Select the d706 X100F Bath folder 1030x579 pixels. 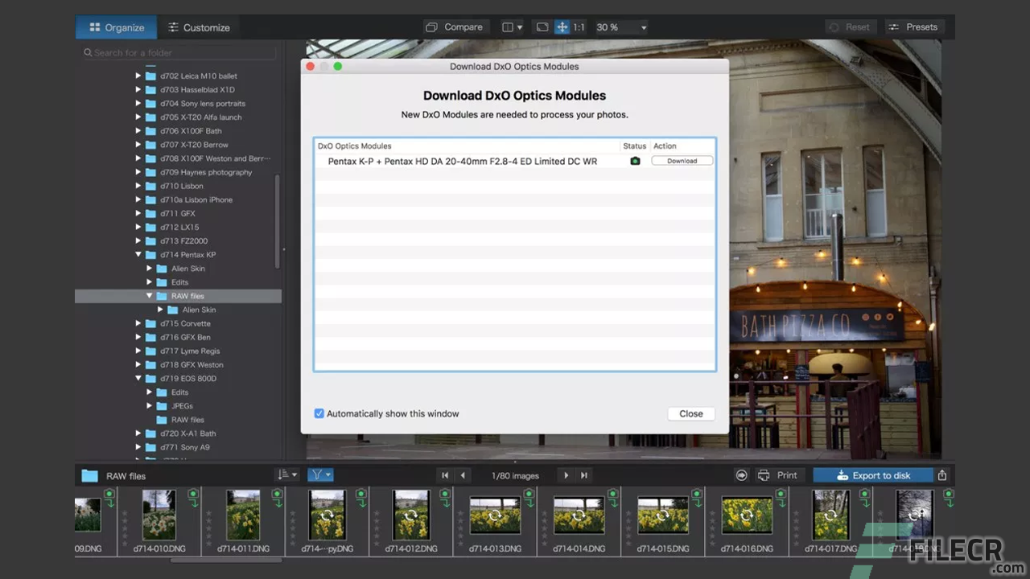pyautogui.click(x=191, y=130)
